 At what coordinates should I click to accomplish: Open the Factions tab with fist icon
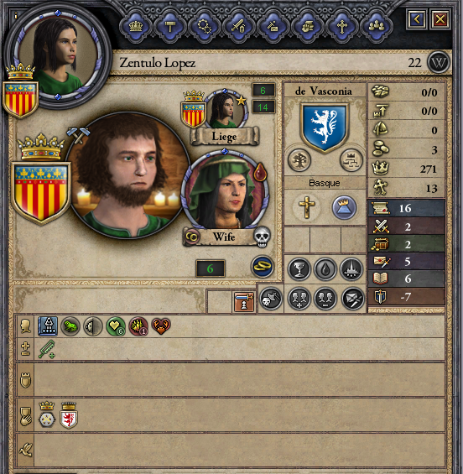pos(308,26)
